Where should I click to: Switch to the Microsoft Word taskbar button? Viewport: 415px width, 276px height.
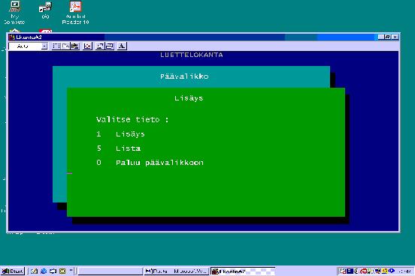(x=177, y=271)
